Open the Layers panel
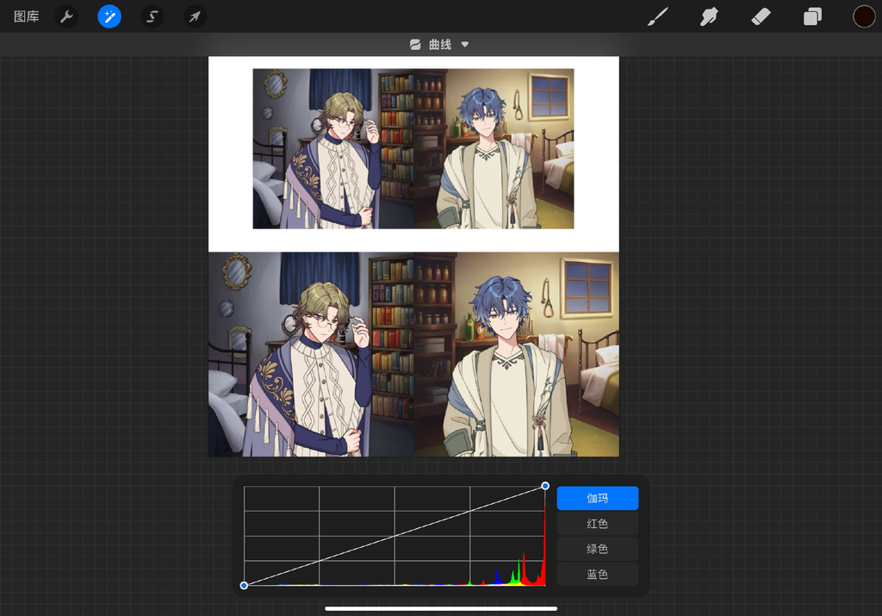Viewport: 882px width, 616px height. [x=812, y=16]
